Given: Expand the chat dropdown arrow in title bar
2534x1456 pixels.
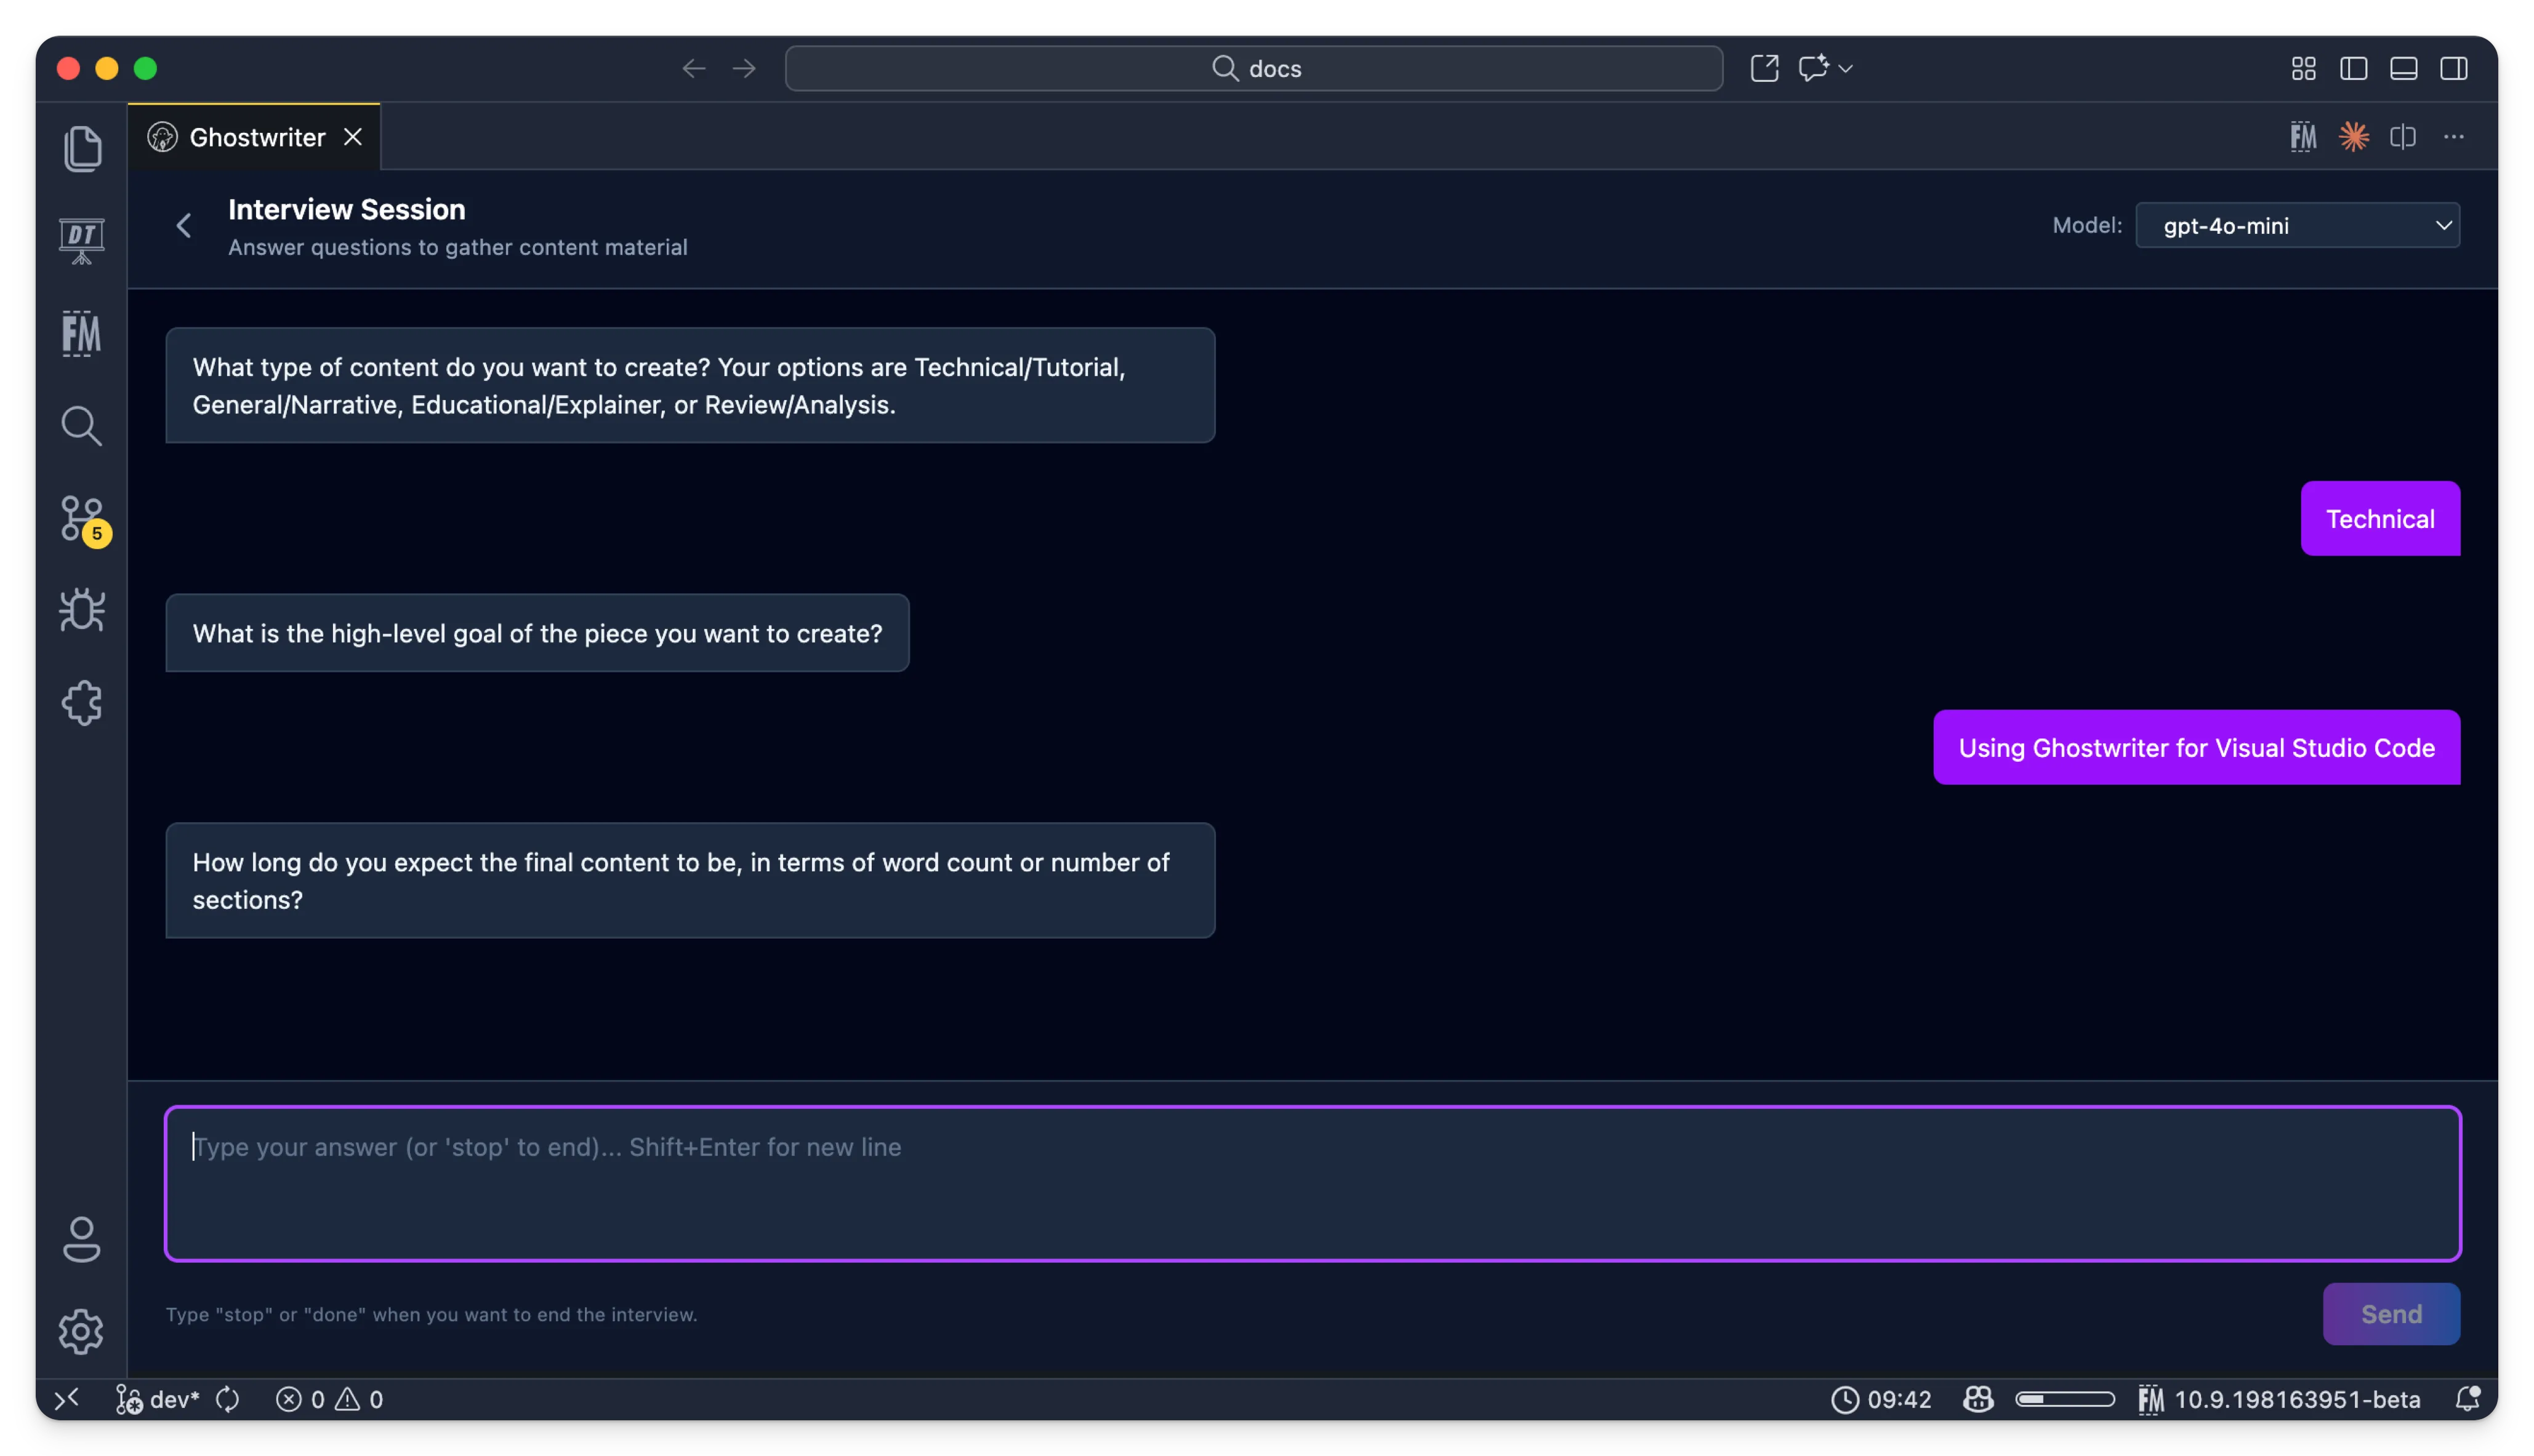Looking at the screenshot, I should point(1846,69).
